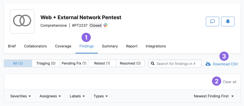Viewport: 244px width, 106px height.
Task: Click the notification bell icon
Action: tap(228, 22)
